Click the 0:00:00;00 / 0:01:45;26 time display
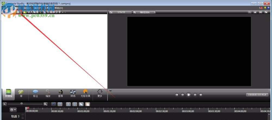The height and width of the screenshot is (120, 272). click(x=257, y=95)
